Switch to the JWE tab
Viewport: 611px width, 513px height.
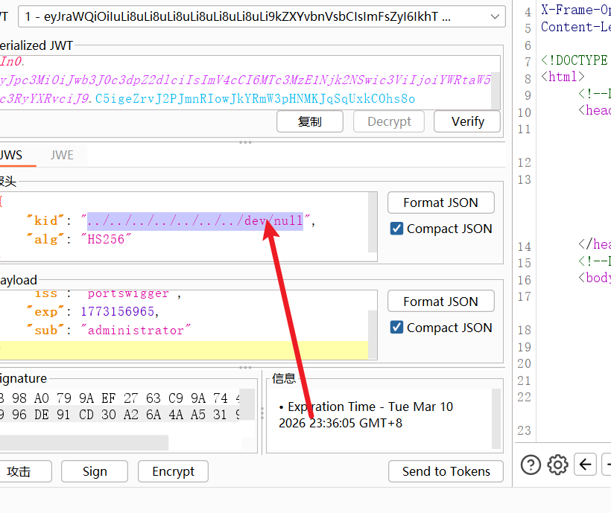coord(62,156)
